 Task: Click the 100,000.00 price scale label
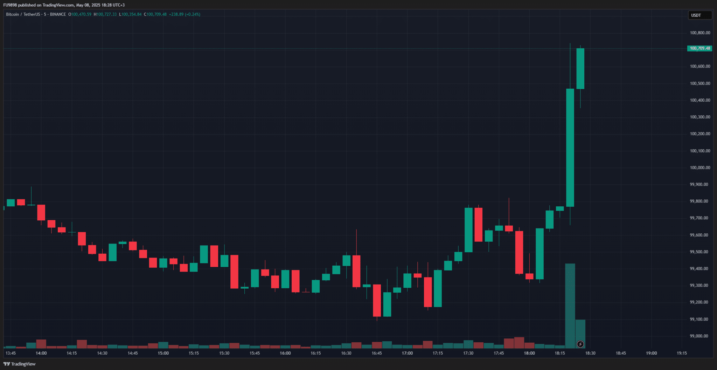(700, 167)
